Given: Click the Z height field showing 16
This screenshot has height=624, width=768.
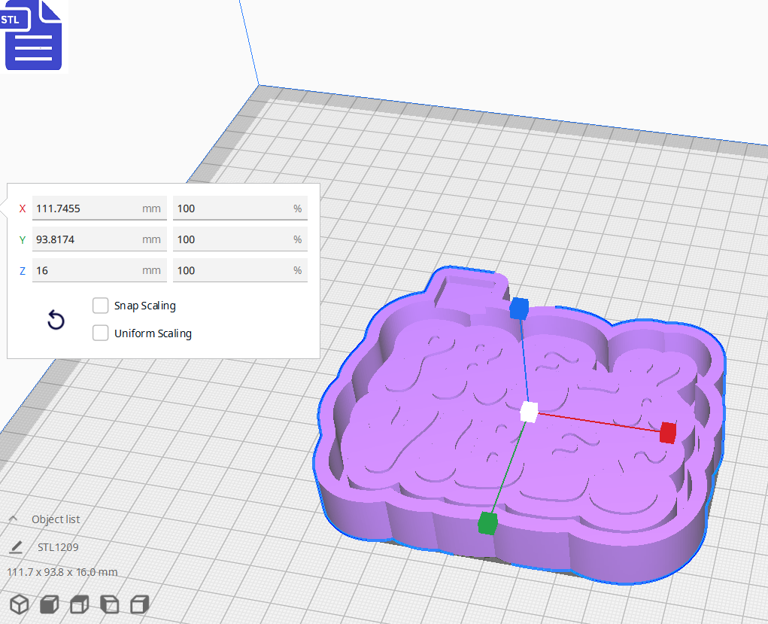Looking at the screenshot, I should tap(98, 269).
